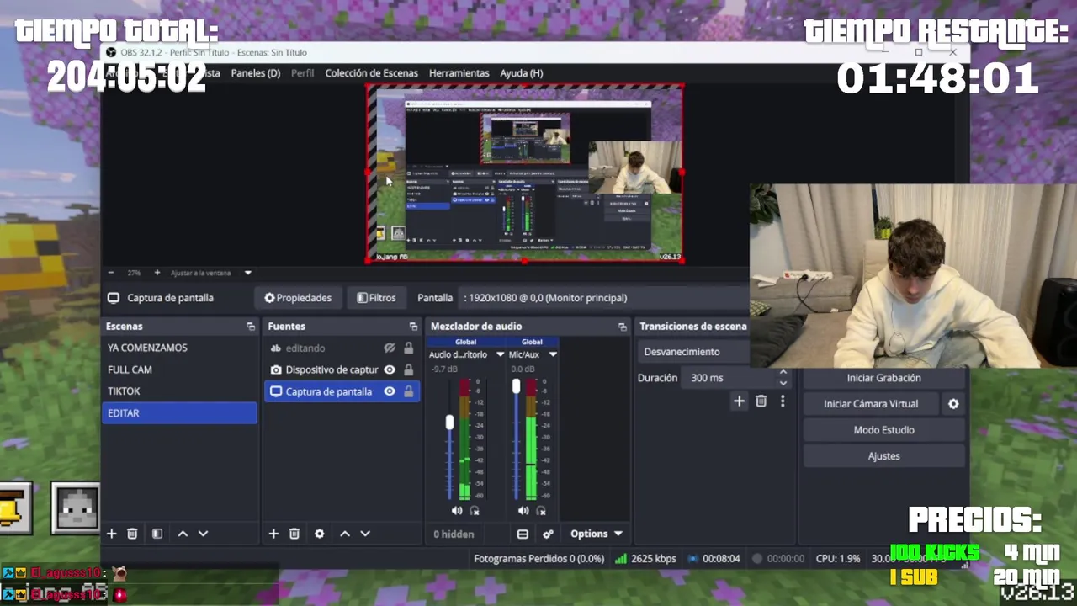Open Herramientas menu

click(x=459, y=73)
